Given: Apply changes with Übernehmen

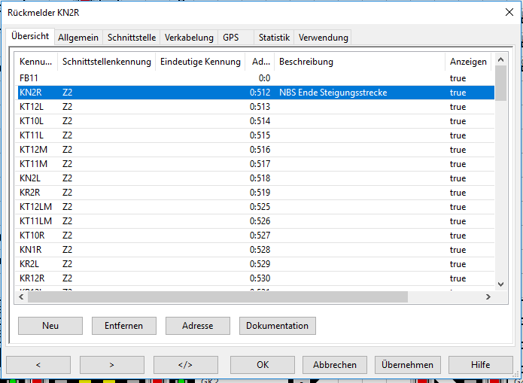Looking at the screenshot, I should (x=407, y=365).
